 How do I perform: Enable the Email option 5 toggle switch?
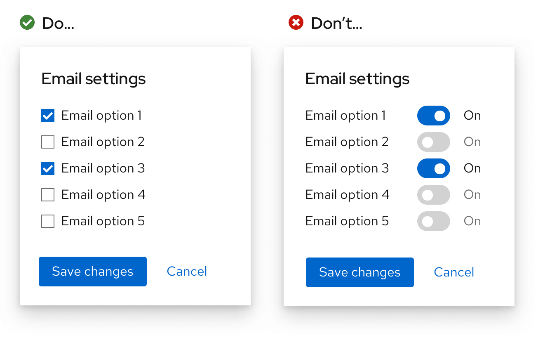[x=433, y=221]
